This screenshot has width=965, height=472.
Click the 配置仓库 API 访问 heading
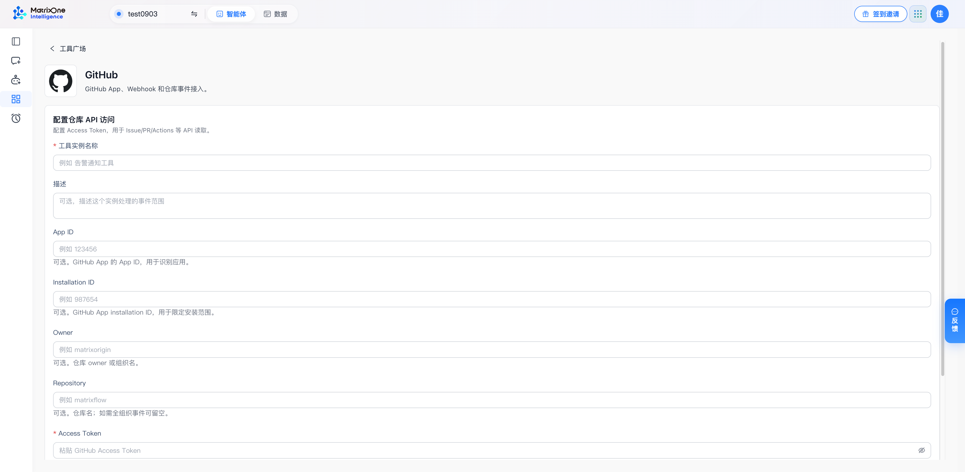pos(83,120)
